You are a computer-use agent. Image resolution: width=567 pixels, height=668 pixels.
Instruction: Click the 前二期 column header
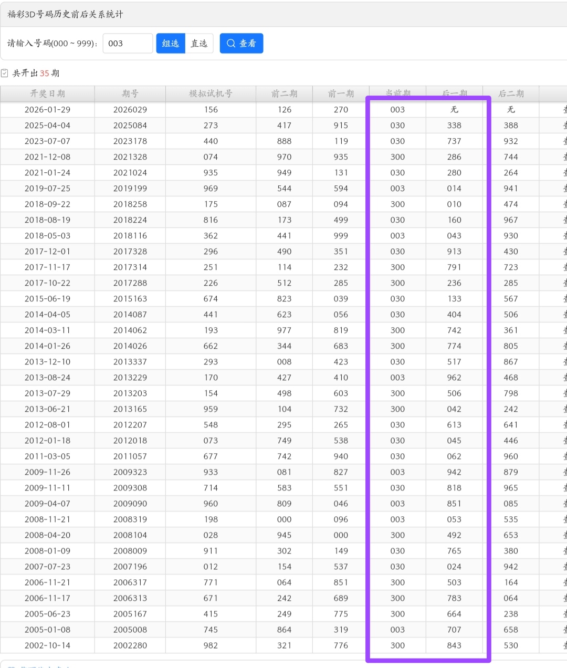[x=284, y=93]
